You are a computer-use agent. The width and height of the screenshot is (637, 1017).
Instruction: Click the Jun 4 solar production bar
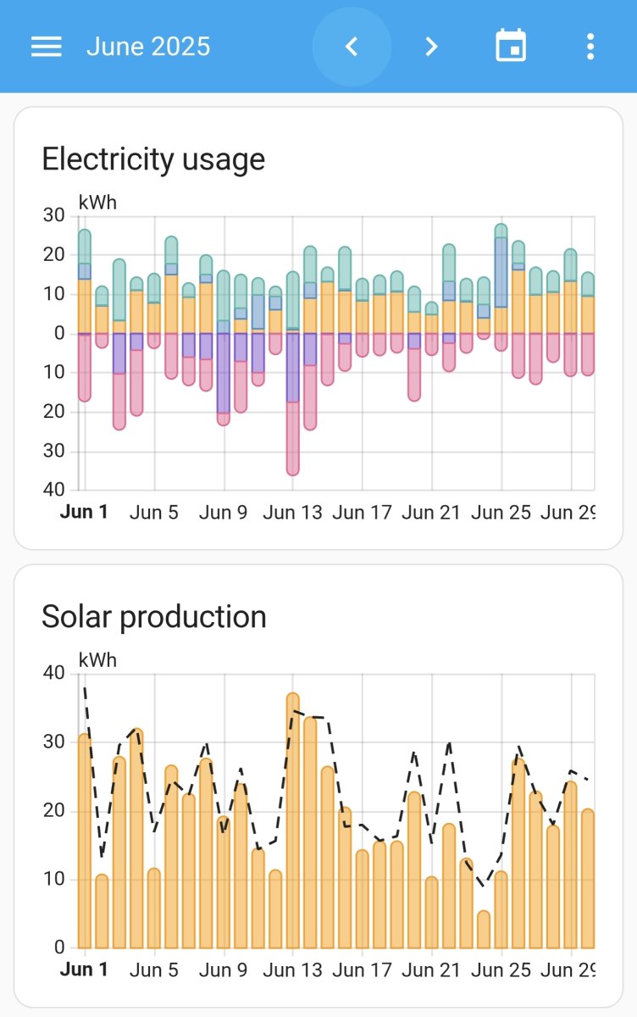pos(136,839)
